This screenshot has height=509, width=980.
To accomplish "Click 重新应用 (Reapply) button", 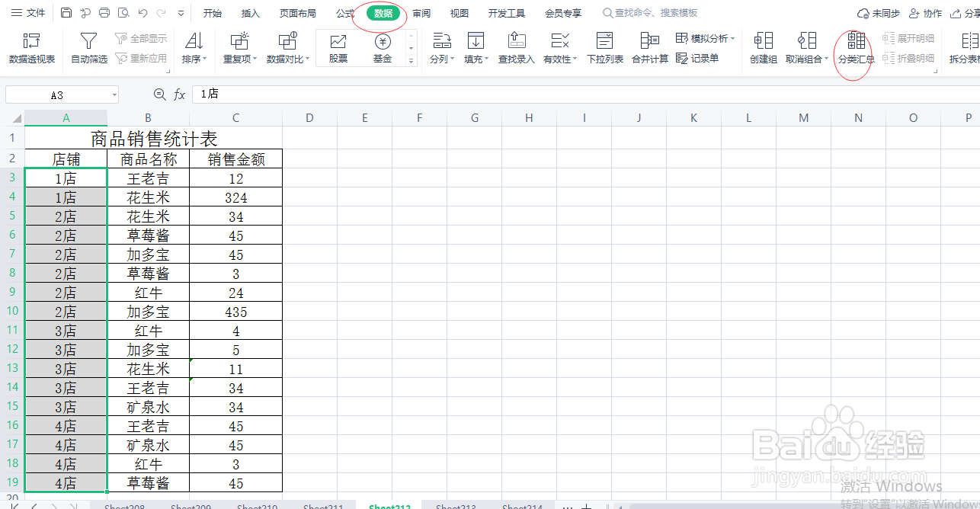I will [141, 58].
